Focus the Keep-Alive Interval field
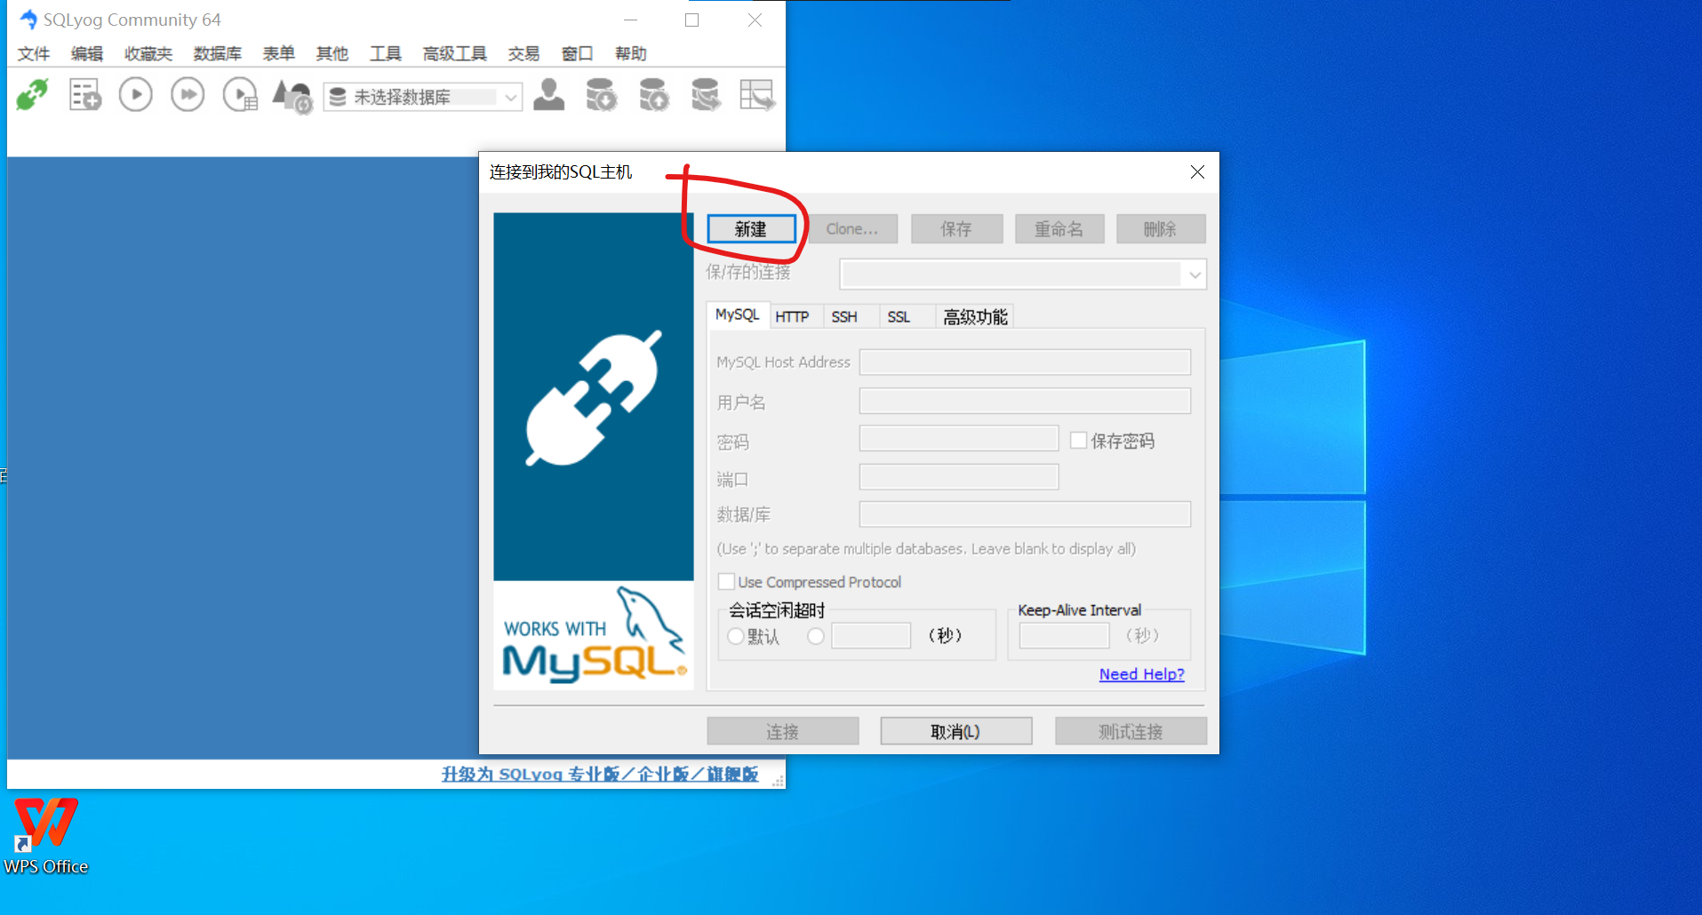 coord(1065,635)
